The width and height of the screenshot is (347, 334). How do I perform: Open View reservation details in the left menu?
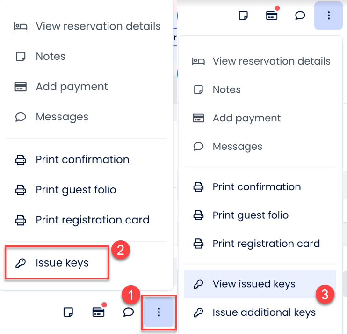(98, 26)
